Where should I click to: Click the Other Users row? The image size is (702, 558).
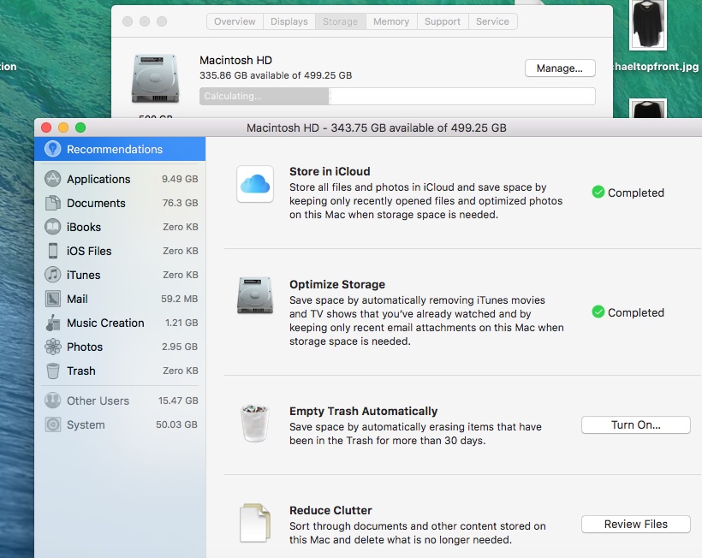point(120,400)
